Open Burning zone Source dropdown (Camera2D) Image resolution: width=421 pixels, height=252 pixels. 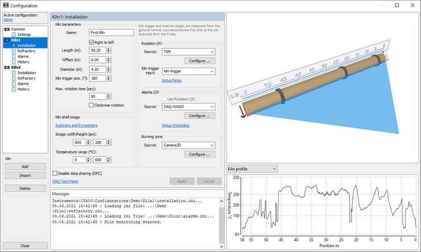click(188, 145)
